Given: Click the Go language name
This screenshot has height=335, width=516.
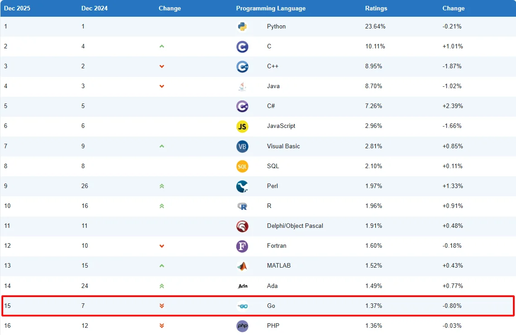Looking at the screenshot, I should click(271, 306).
